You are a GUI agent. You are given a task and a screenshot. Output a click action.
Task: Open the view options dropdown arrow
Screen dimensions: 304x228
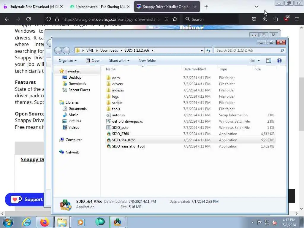[x=259, y=61]
